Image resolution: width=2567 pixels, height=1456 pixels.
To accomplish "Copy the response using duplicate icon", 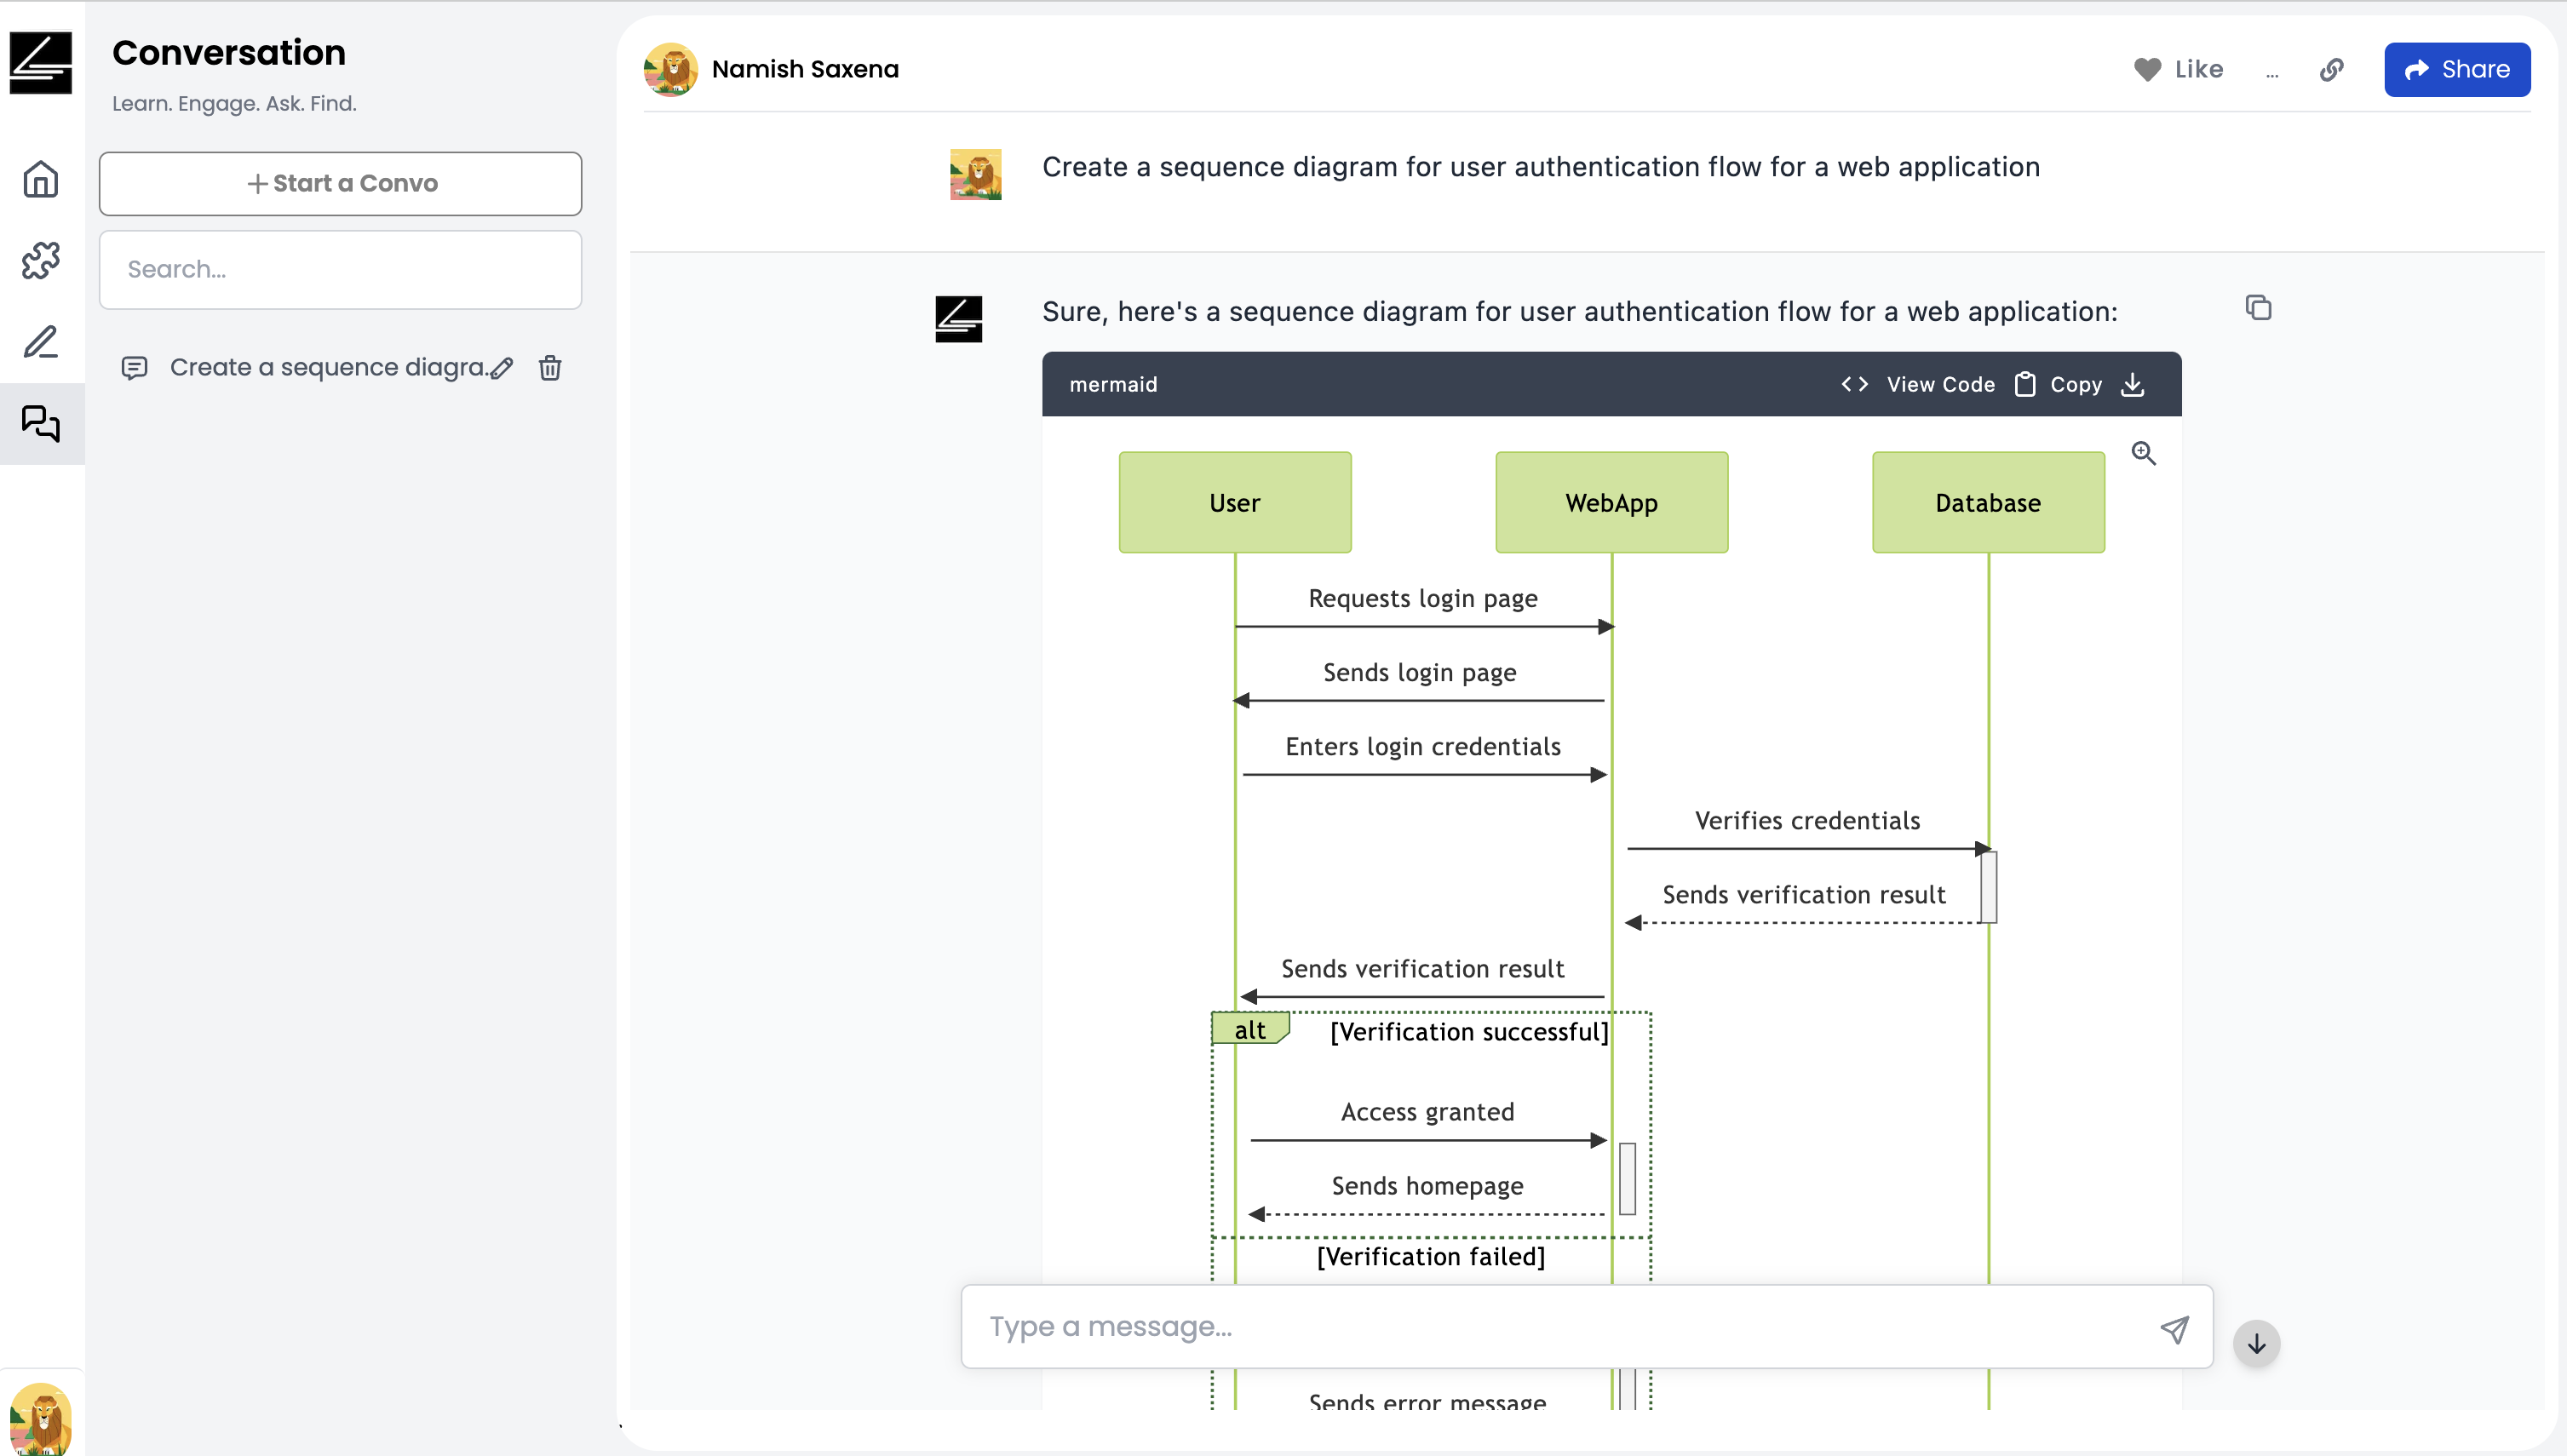I will point(2259,308).
